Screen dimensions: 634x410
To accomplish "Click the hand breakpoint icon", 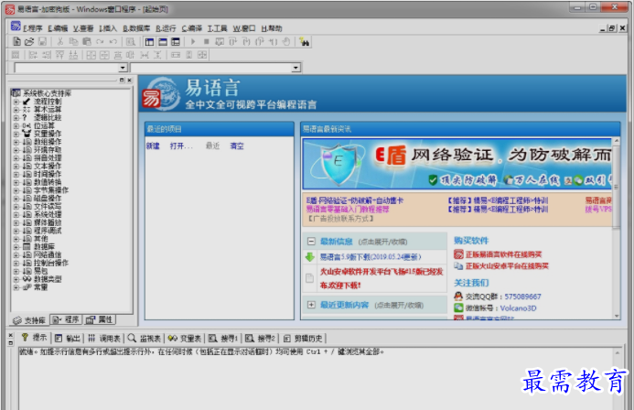I will click(286, 41).
